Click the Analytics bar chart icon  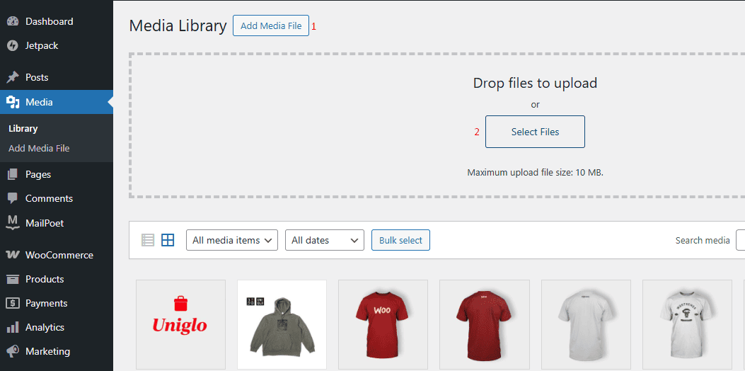click(x=13, y=328)
